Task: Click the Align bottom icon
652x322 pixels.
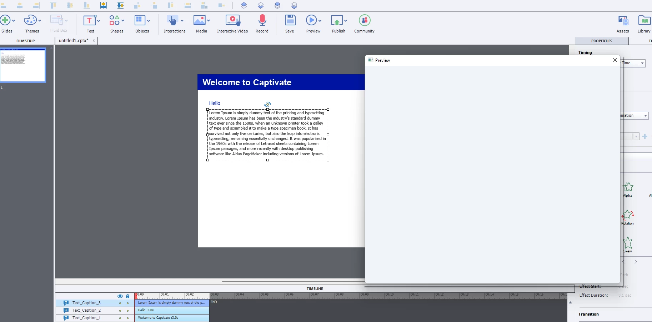Action: 87,5
